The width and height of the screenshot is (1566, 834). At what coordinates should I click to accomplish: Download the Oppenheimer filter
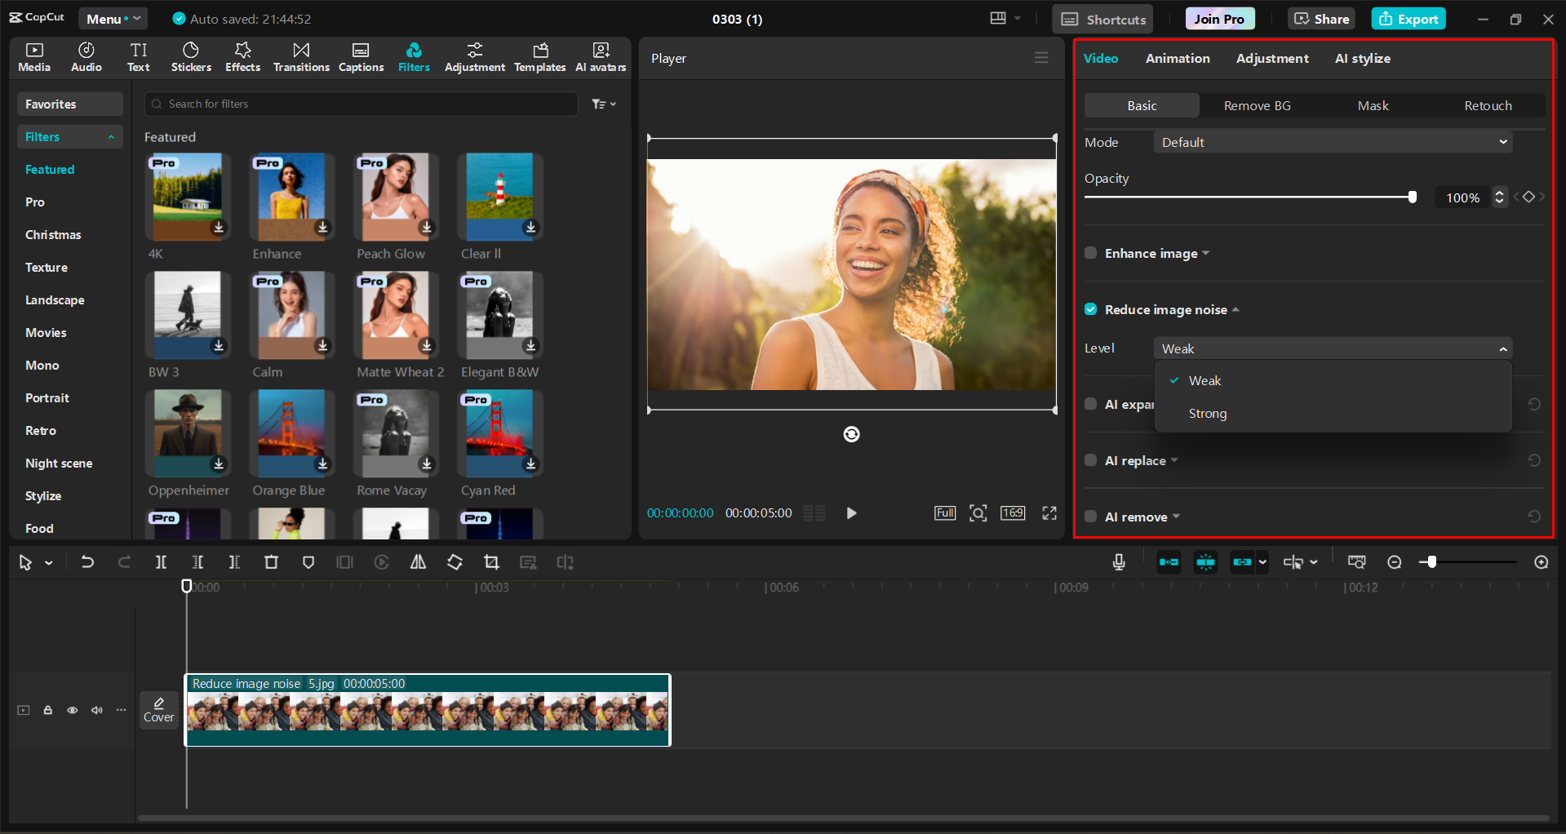[x=219, y=464]
